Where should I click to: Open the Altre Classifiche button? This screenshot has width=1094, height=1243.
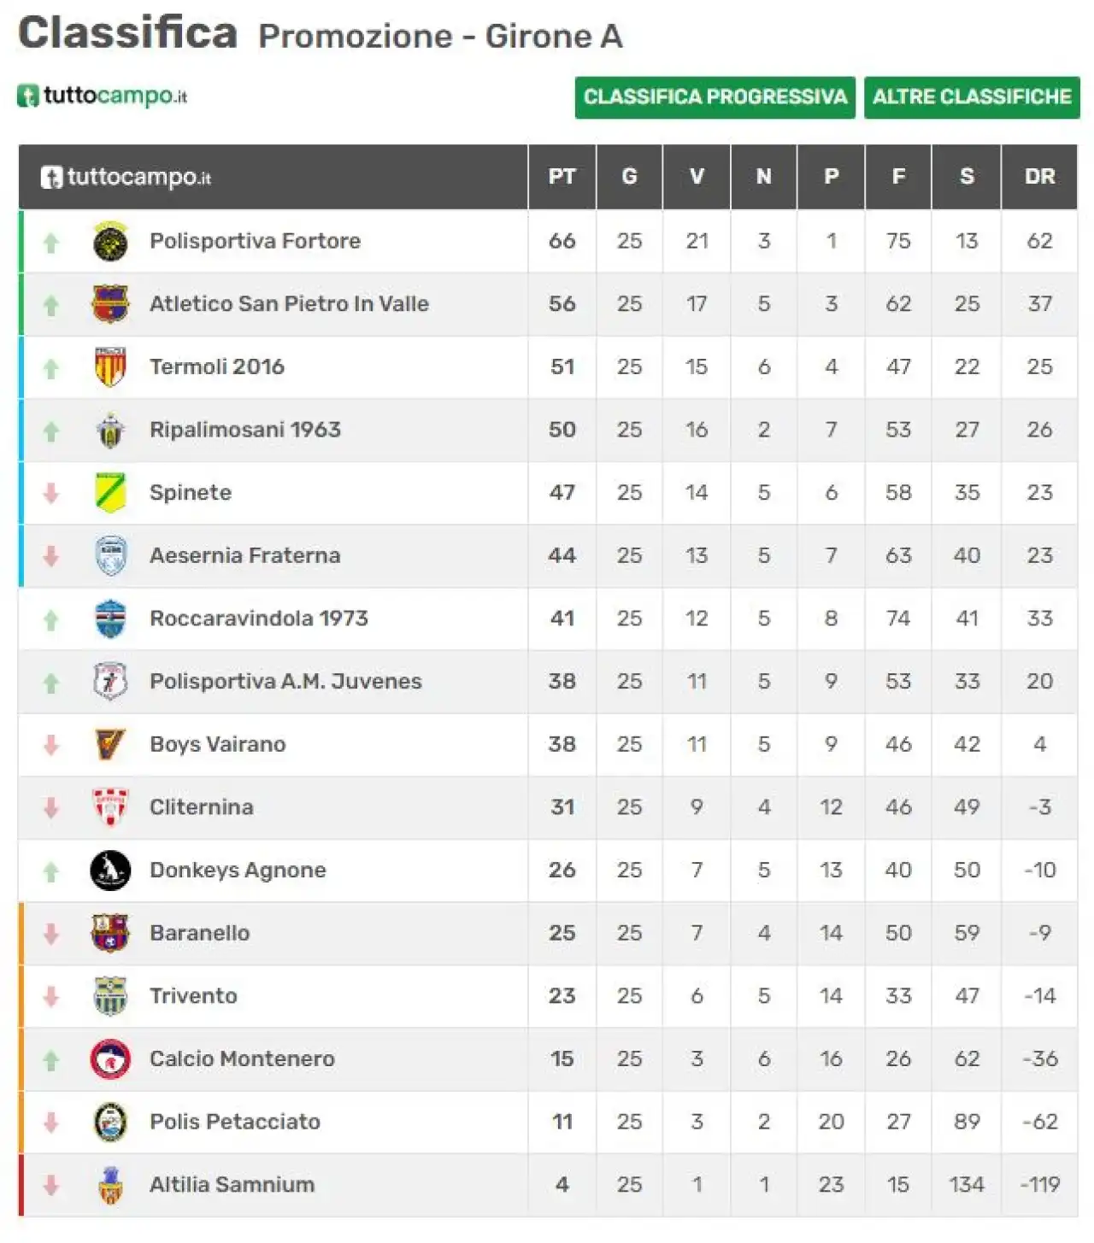click(972, 97)
